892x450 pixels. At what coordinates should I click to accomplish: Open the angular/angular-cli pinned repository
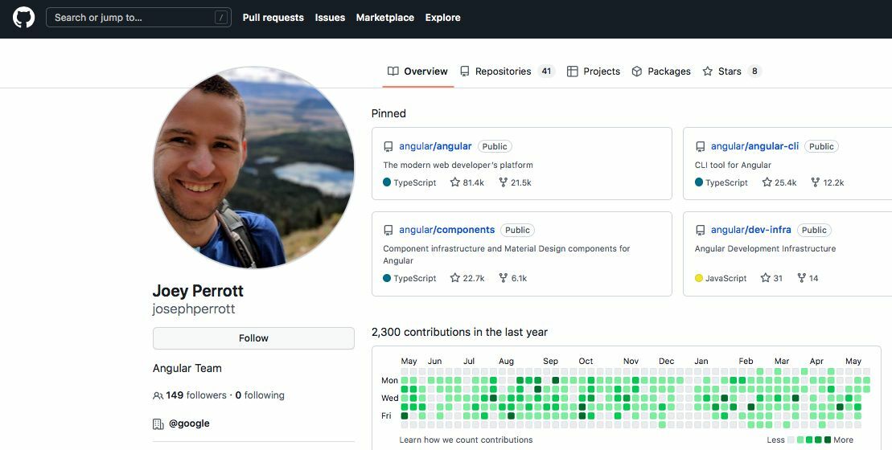coord(755,146)
